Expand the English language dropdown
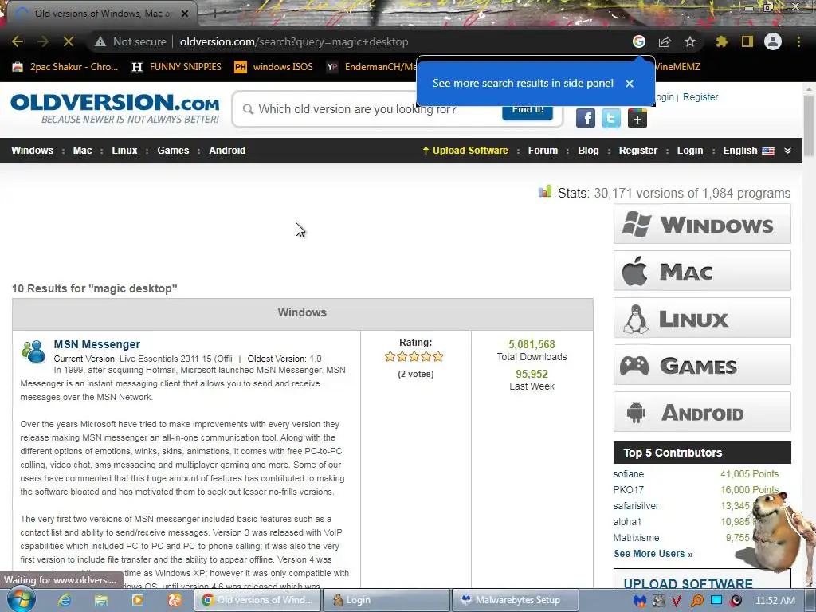This screenshot has height=612, width=816. click(748, 151)
